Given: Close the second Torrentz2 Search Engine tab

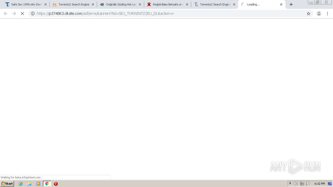Looking at the screenshot, I should pos(234,4).
